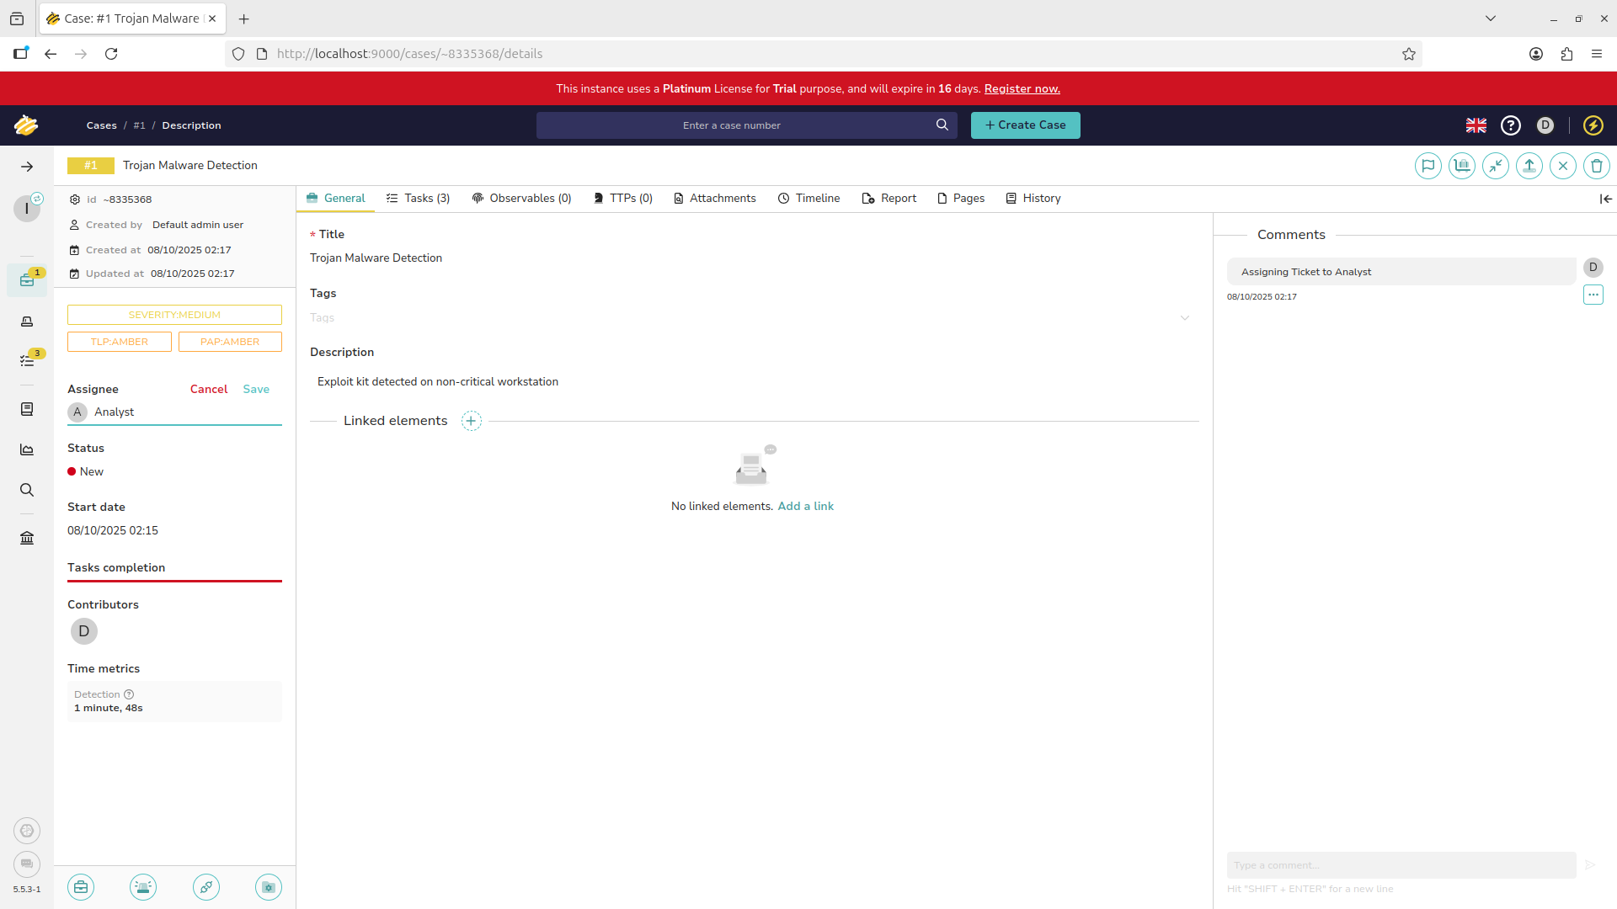Image resolution: width=1617 pixels, height=909 pixels.
Task: Switch to the Tasks (3) tab
Action: coord(419,199)
